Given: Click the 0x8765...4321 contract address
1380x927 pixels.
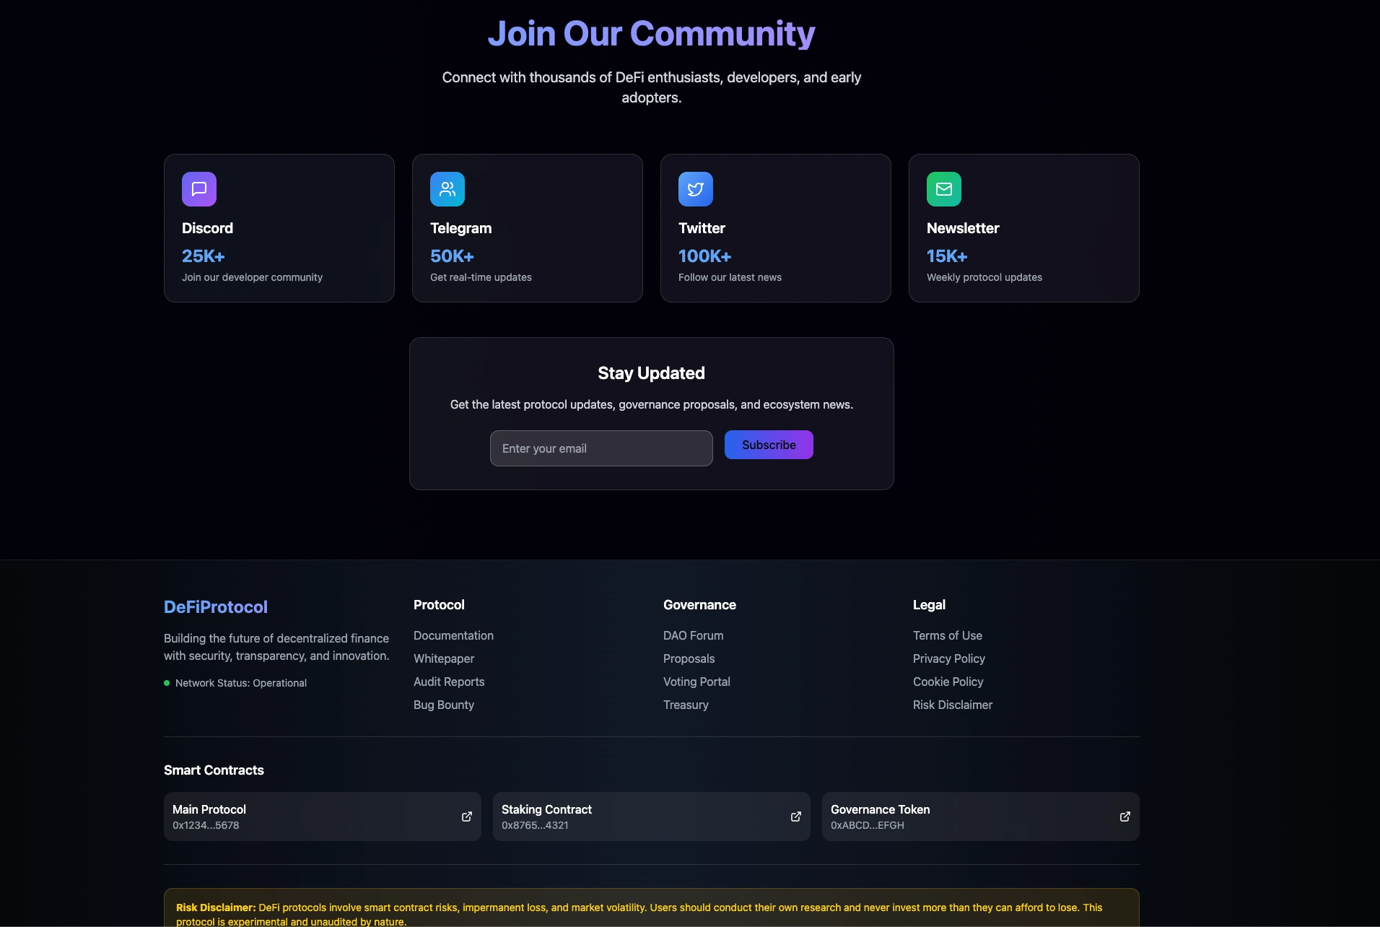Looking at the screenshot, I should (535, 825).
